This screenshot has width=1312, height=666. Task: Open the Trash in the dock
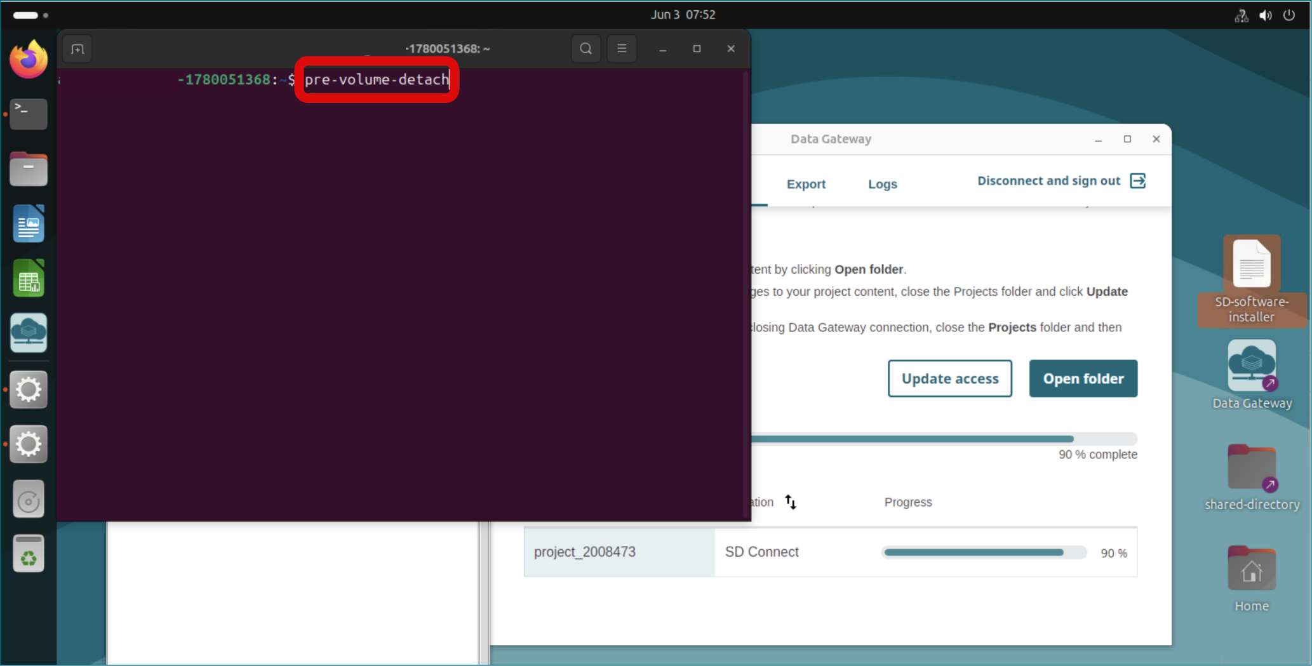[x=29, y=554]
